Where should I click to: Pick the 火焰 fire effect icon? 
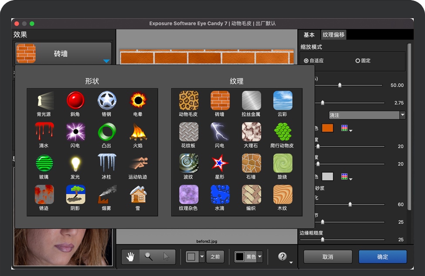[138, 132]
